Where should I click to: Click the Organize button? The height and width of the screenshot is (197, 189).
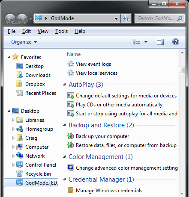pyautogui.click(x=24, y=42)
